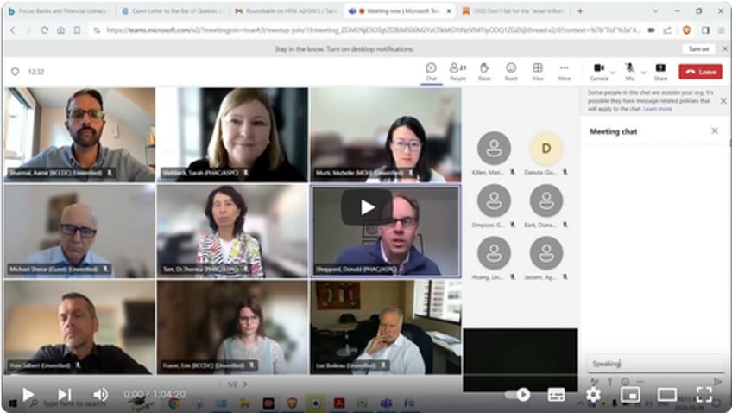This screenshot has width=732, height=413.
Task: Toggle the autoplay switch
Action: (x=517, y=395)
